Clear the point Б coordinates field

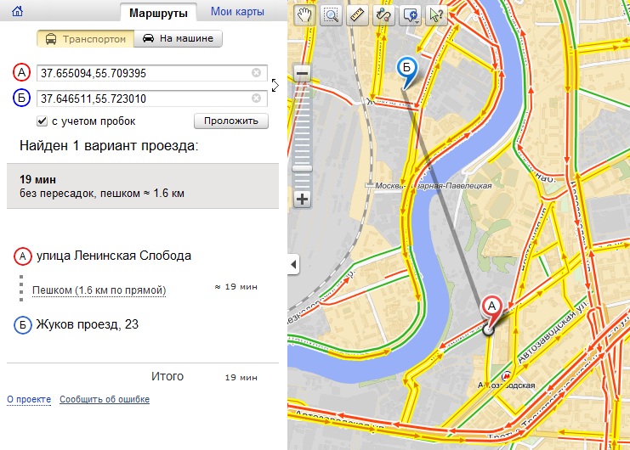pos(256,98)
